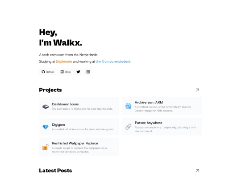
Task: Click the Blog button
Action: click(66, 72)
